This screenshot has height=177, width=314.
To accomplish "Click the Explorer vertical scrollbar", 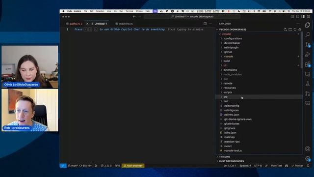I will pyautogui.click(x=301, y=50).
